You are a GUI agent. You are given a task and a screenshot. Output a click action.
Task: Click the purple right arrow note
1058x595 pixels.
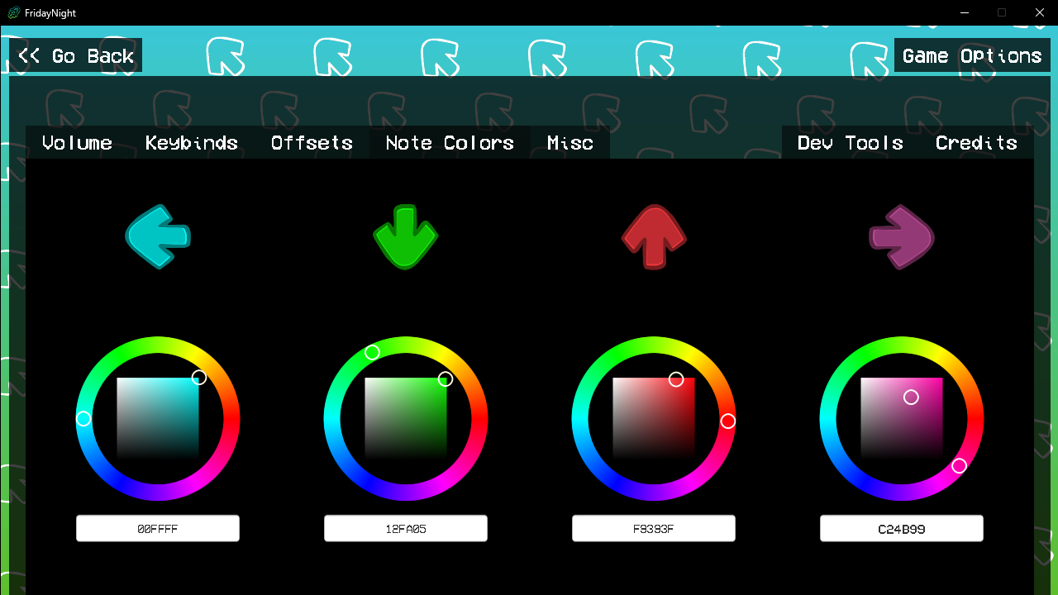(902, 237)
